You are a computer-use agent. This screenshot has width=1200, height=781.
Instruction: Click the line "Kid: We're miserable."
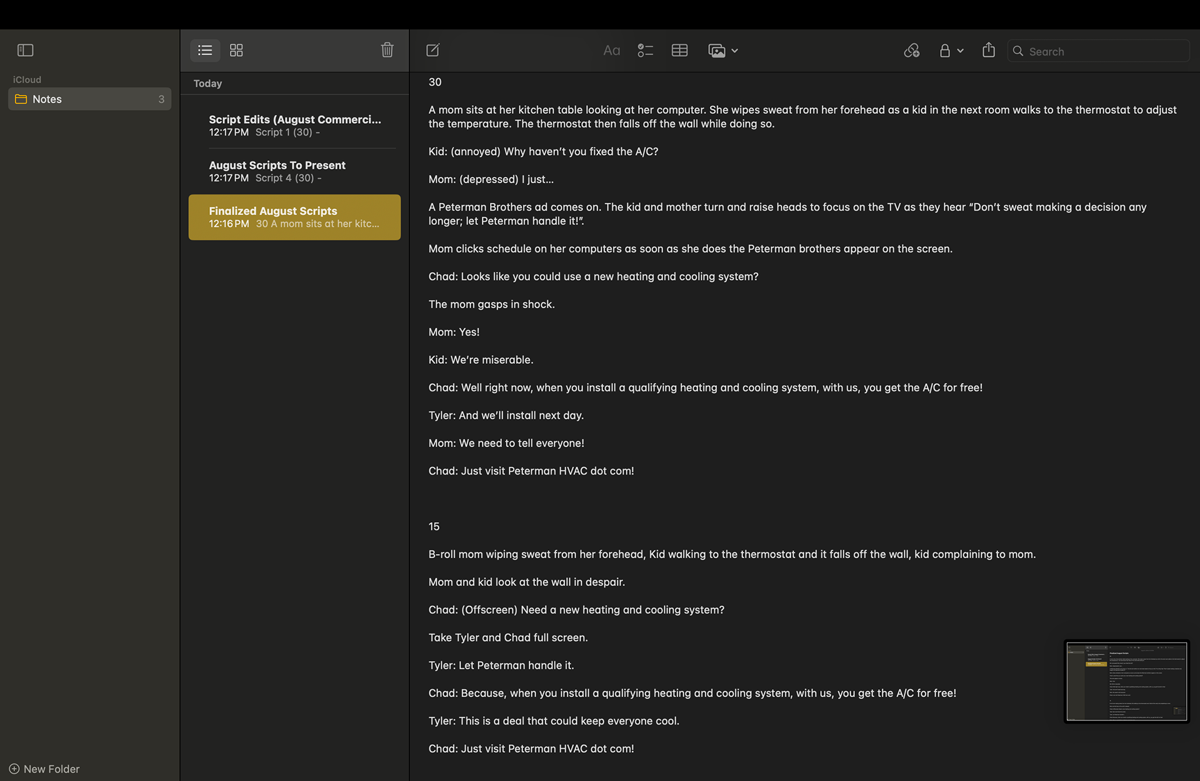point(481,360)
